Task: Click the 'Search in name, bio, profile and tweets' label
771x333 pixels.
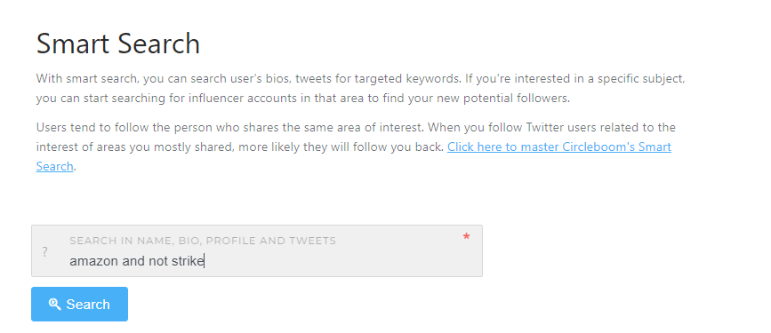Action: point(203,241)
